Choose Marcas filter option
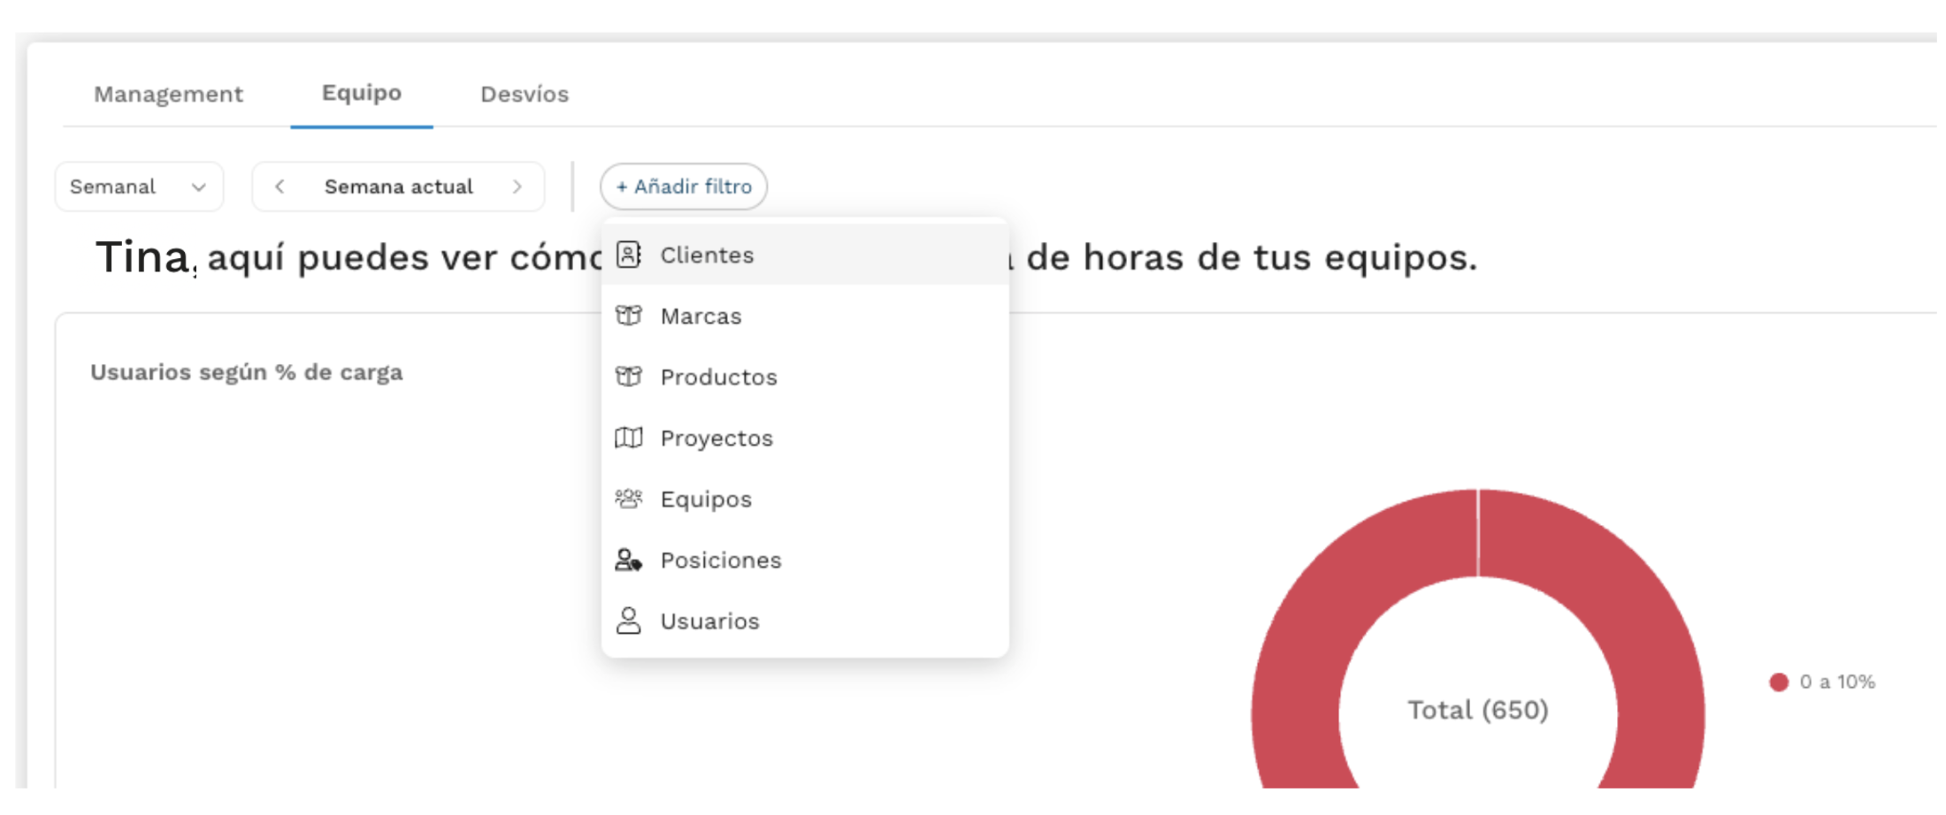 805,316
